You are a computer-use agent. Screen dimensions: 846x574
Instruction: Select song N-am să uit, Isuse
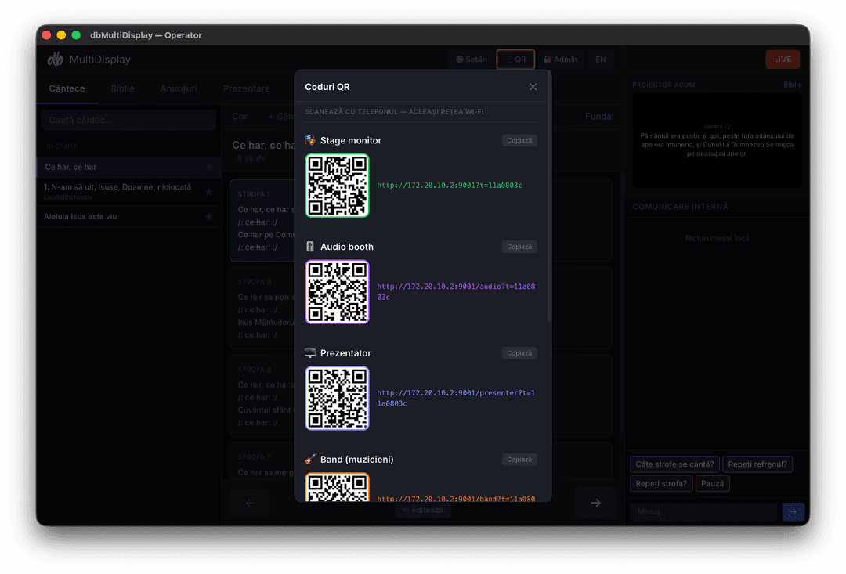(x=128, y=192)
